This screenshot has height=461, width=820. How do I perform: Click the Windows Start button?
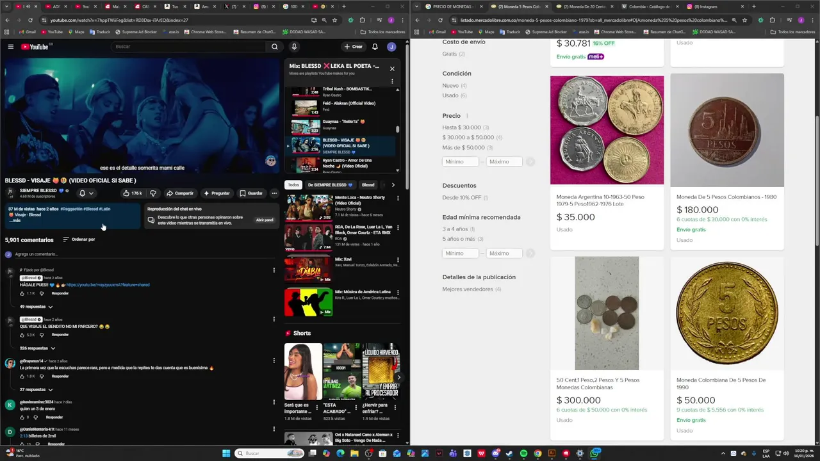[225, 453]
